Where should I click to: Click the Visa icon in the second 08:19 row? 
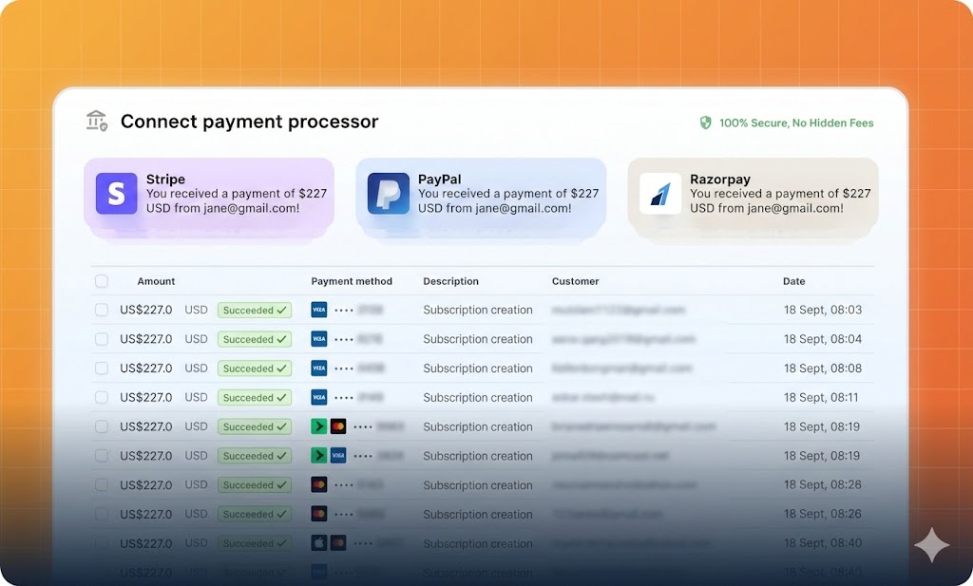point(338,455)
